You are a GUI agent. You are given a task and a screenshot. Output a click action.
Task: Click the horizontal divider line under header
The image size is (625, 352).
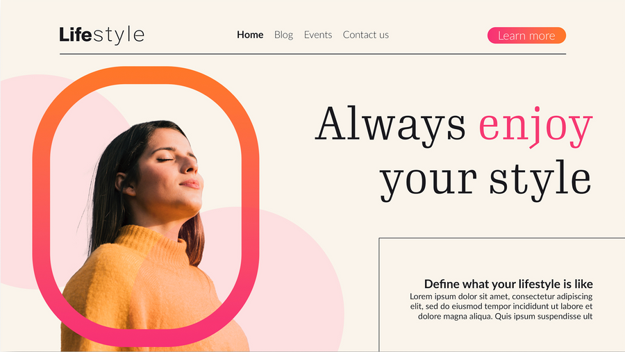(313, 54)
